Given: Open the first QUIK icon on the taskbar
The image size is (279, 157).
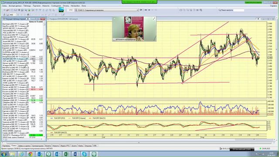Looking at the screenshot, I should 48,154.
